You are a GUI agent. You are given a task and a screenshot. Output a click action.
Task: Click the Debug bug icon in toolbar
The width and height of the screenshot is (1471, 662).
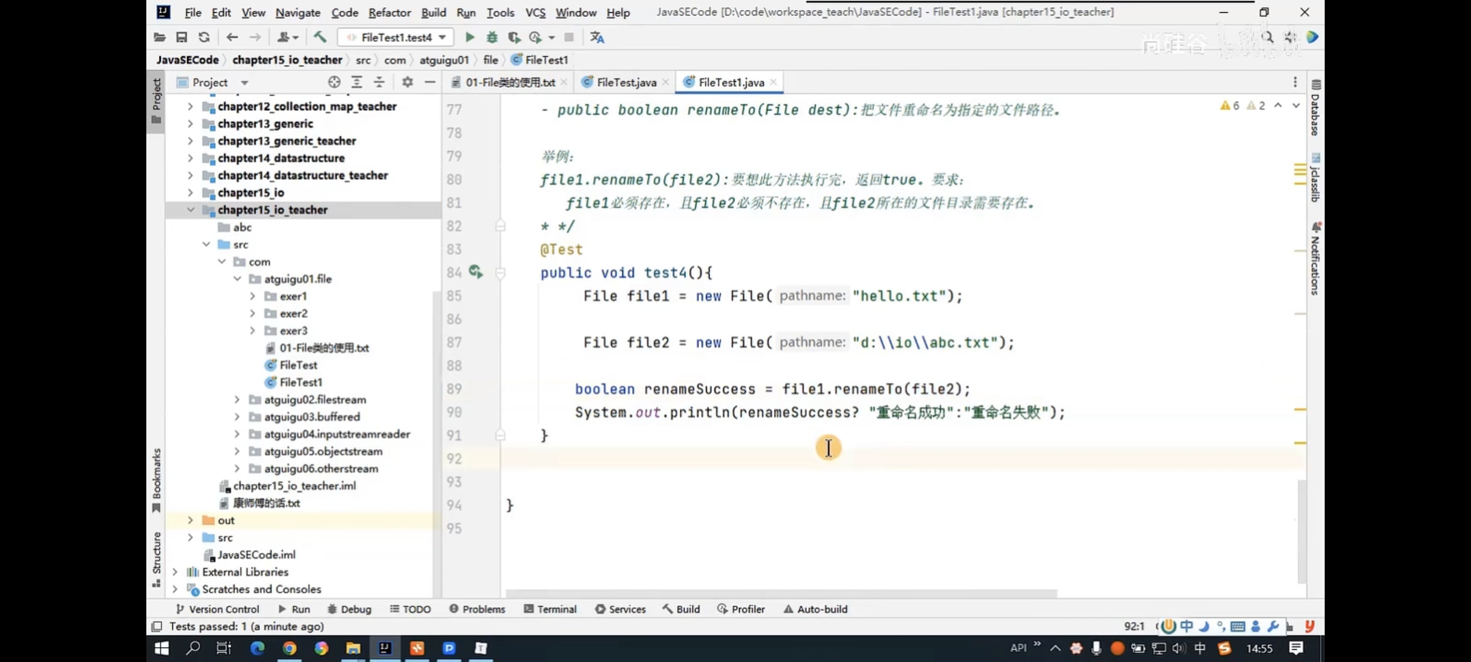[x=491, y=37]
